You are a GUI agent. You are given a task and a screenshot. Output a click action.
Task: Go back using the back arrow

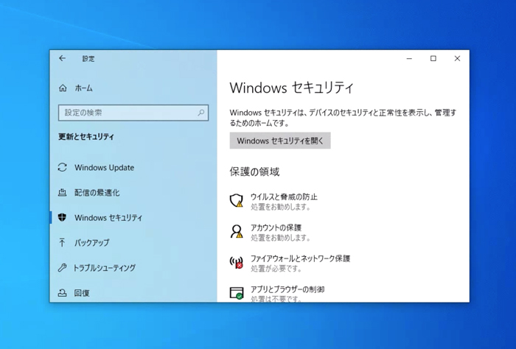[63, 59]
